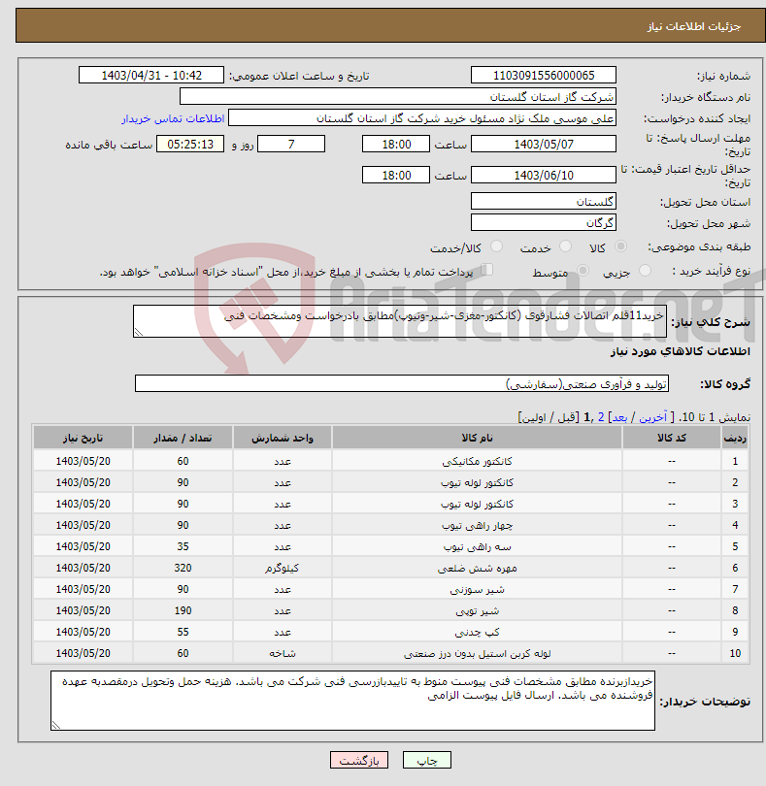Select the کالا radio button
Image resolution: width=766 pixels, height=786 pixels.
(x=620, y=246)
